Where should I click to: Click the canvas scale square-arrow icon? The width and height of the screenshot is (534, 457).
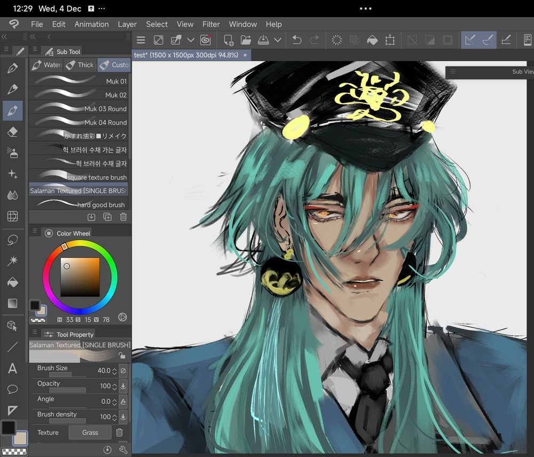(x=159, y=40)
